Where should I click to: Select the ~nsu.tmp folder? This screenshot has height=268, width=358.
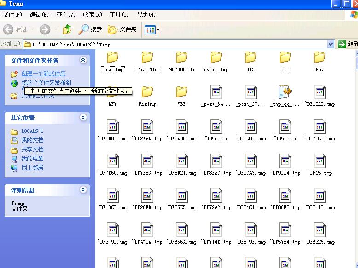click(x=113, y=62)
